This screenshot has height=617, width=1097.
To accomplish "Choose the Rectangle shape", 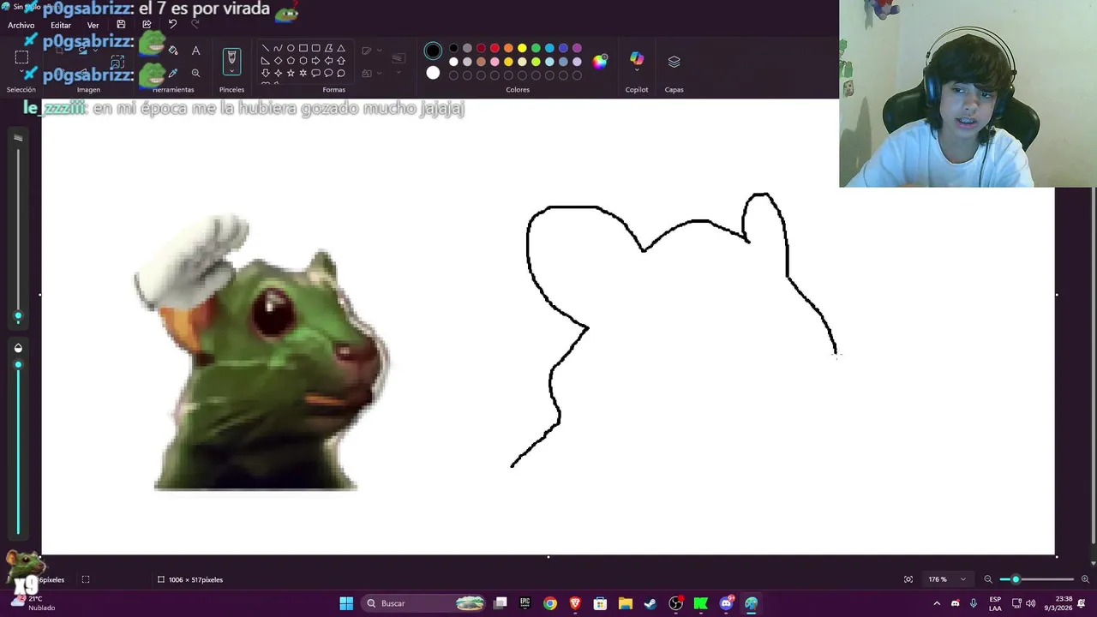I will (303, 48).
